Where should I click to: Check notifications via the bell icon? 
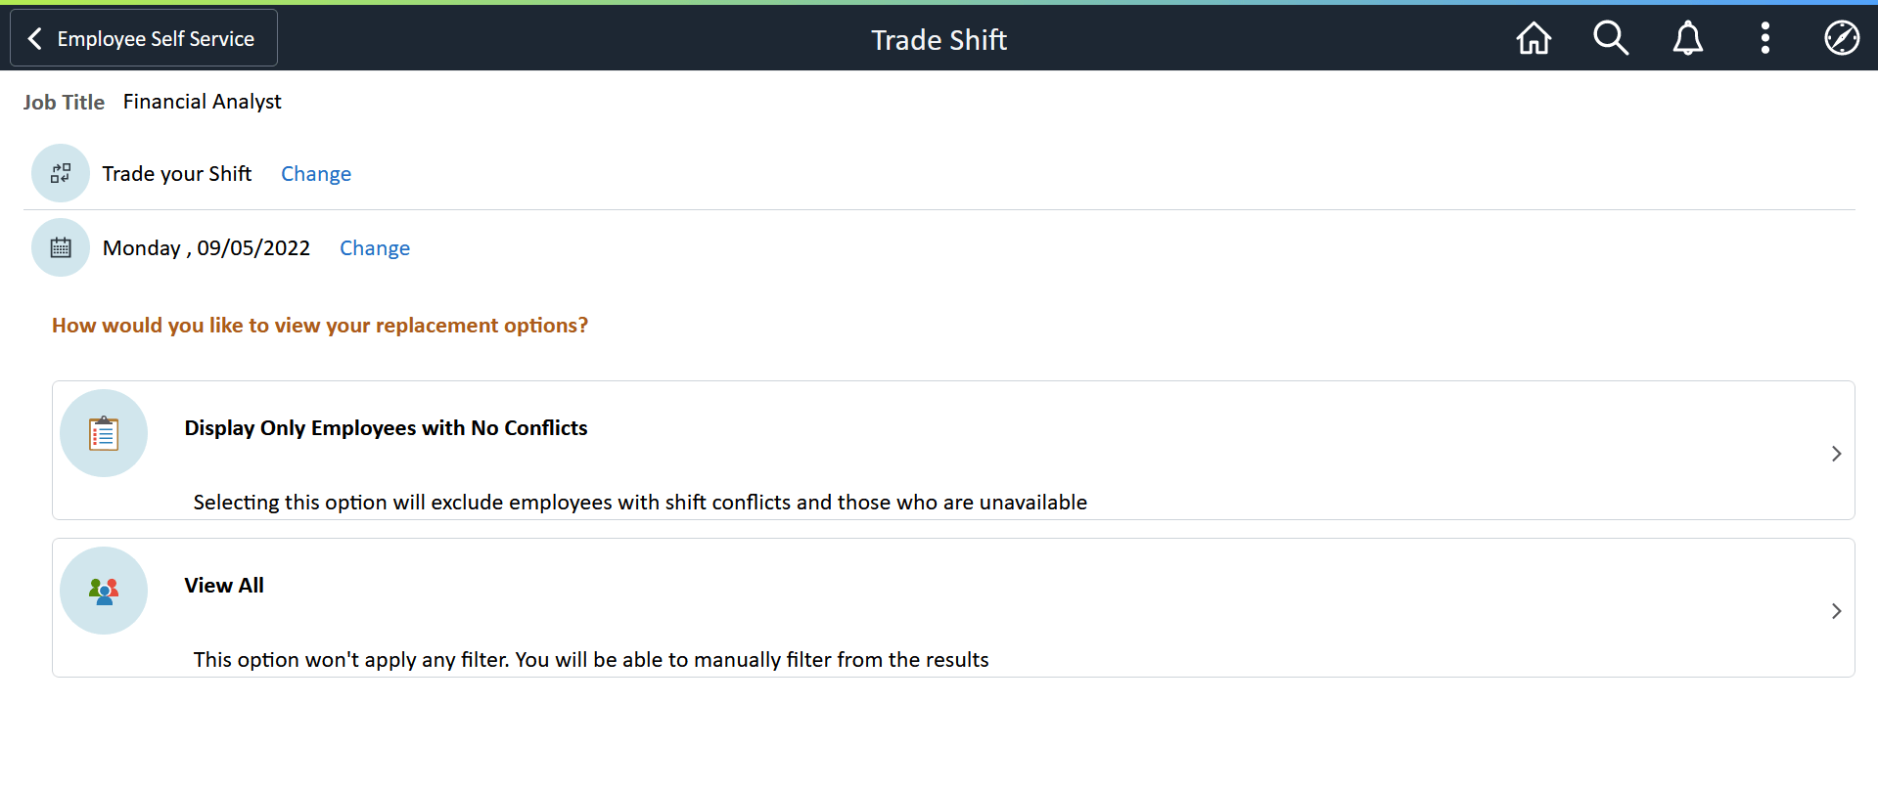pyautogui.click(x=1687, y=38)
